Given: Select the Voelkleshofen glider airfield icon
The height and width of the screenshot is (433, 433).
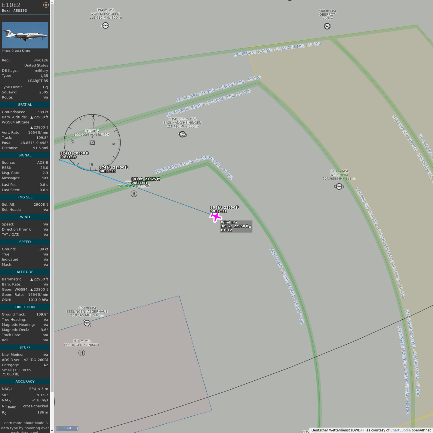Looking at the screenshot, I should (x=105, y=26).
